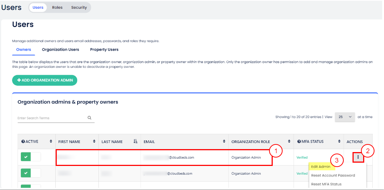Sort by Active column arrows

pos(51,141)
